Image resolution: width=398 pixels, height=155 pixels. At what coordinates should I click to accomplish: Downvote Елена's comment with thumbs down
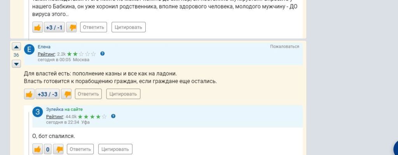click(x=66, y=94)
